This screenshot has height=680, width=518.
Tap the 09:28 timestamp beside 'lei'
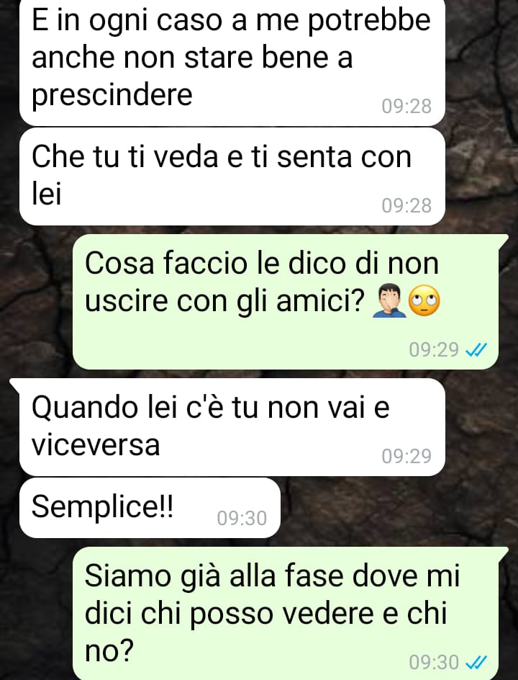tap(406, 205)
